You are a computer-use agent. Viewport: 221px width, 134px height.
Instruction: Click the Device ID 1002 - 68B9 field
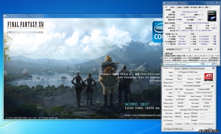pyautogui.click(x=179, y=89)
